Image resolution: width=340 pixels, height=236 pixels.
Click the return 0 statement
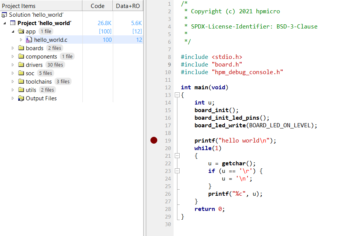tap(209, 209)
